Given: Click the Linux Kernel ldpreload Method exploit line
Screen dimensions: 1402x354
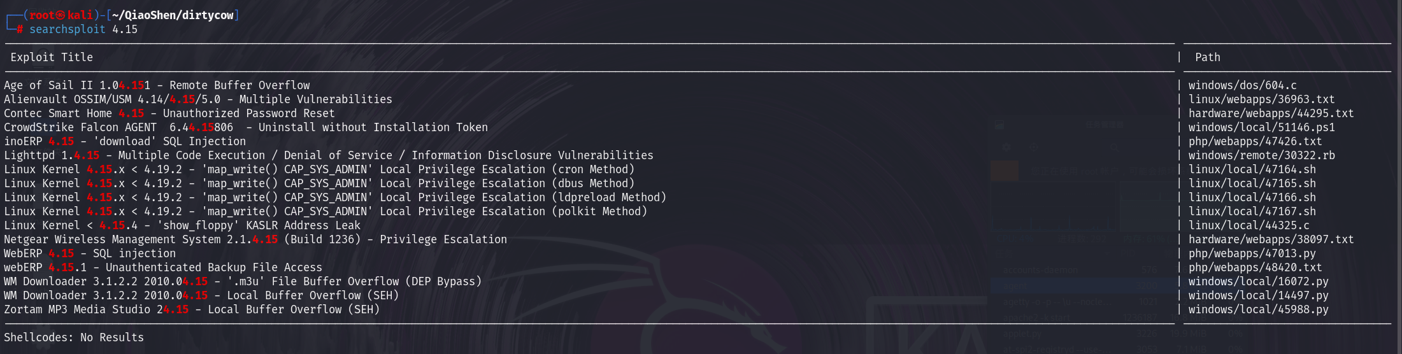Looking at the screenshot, I should (x=334, y=197).
